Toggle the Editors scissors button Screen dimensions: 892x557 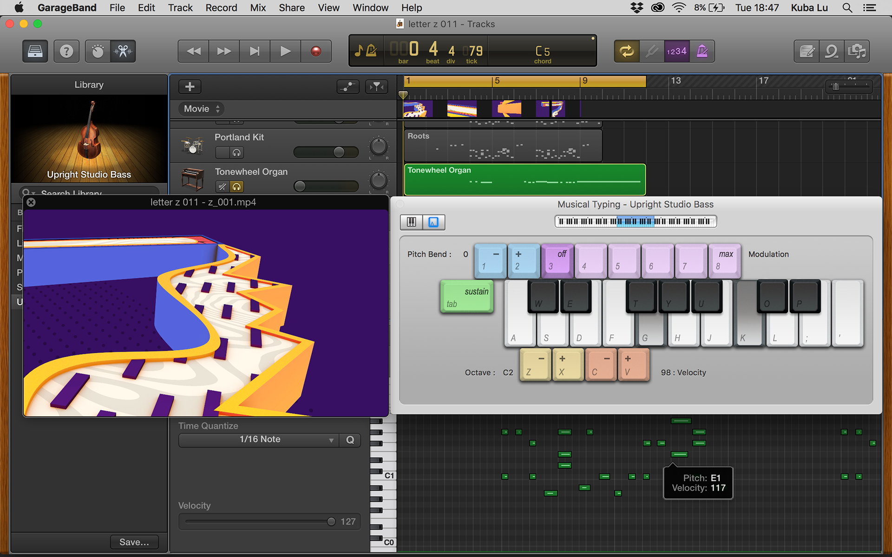coord(123,51)
